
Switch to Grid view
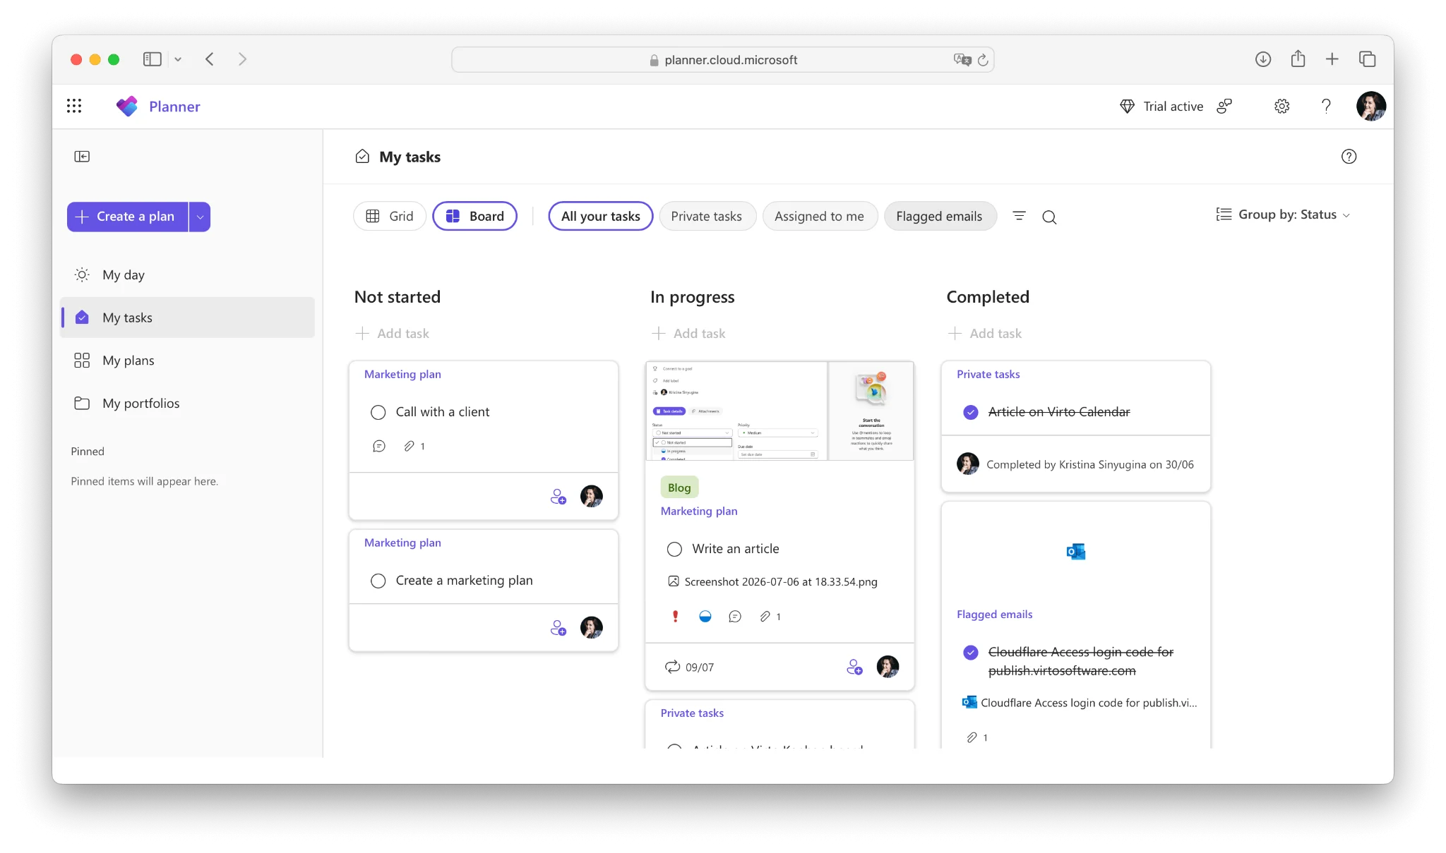(x=390, y=216)
